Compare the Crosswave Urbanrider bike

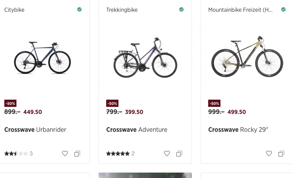click(77, 153)
